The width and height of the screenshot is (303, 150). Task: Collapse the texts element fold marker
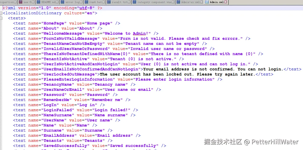coord(1,18)
